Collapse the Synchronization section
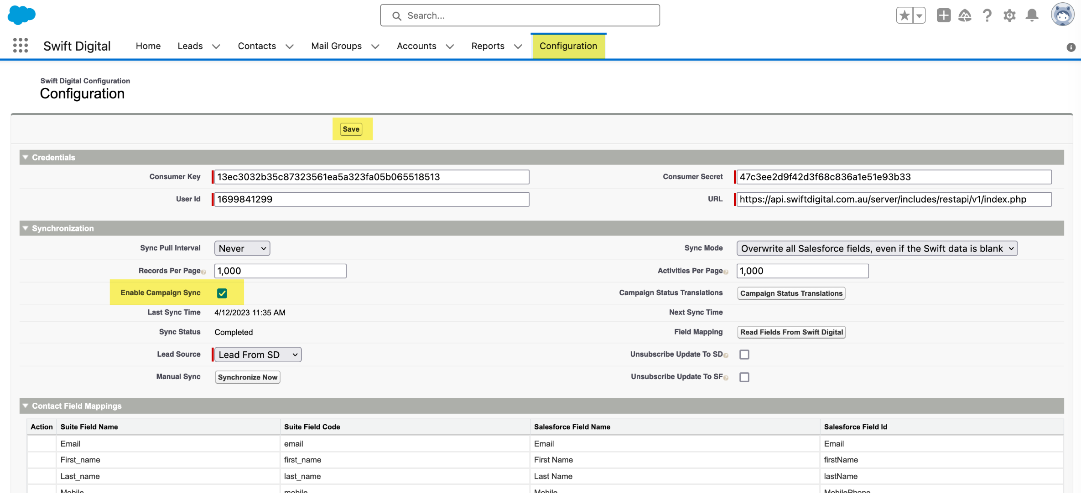Viewport: 1081px width, 493px height. point(26,228)
